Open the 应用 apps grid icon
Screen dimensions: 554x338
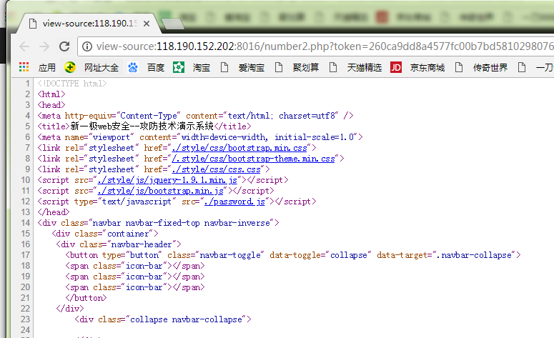(x=24, y=67)
